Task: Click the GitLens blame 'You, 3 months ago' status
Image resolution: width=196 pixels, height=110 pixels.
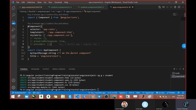Action: tap(97, 93)
